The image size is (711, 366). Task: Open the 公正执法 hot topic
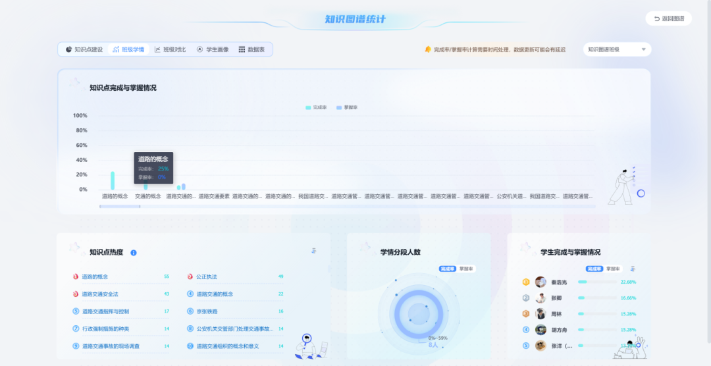pos(206,276)
